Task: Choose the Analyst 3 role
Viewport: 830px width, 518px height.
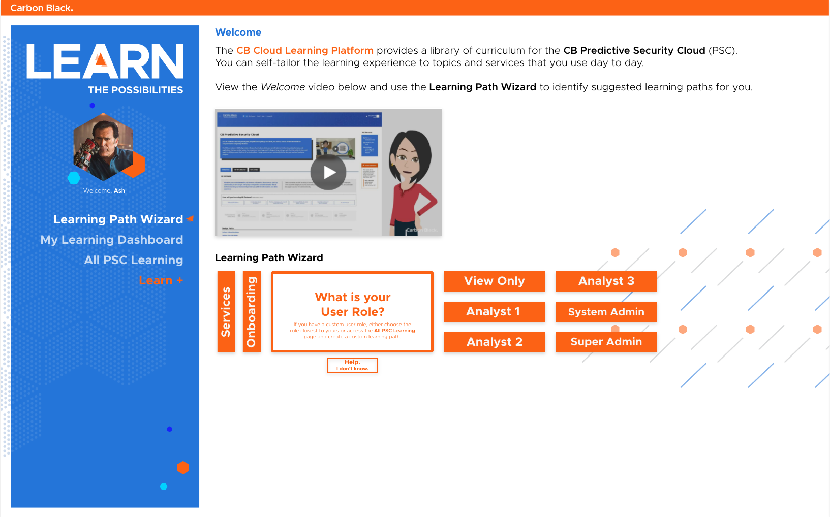Action: tap(606, 281)
